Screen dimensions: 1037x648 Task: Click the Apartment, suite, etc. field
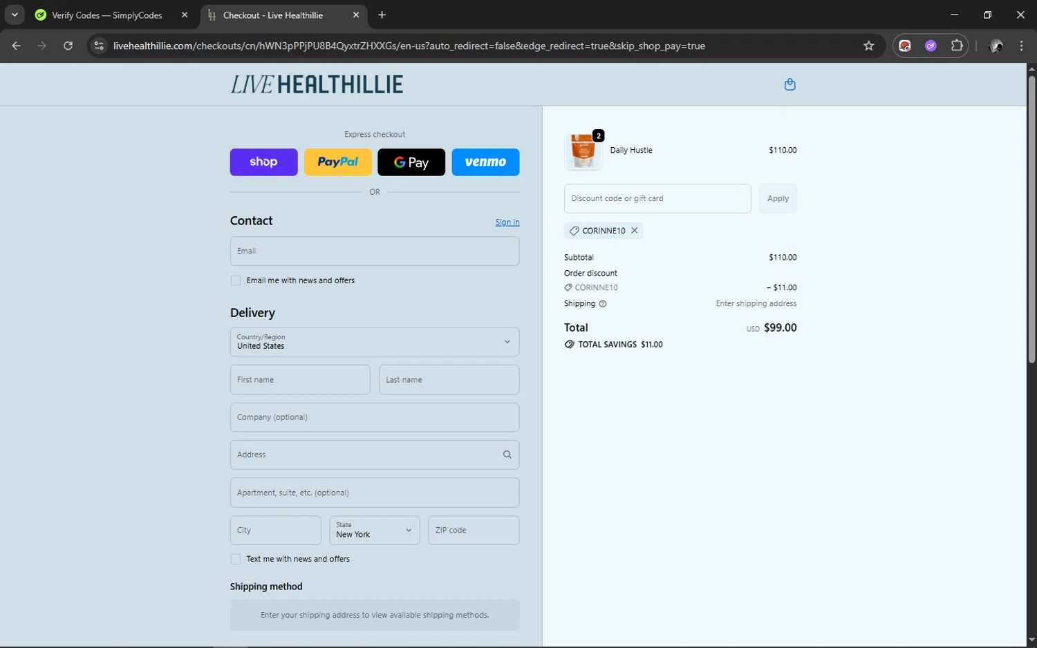click(x=375, y=493)
